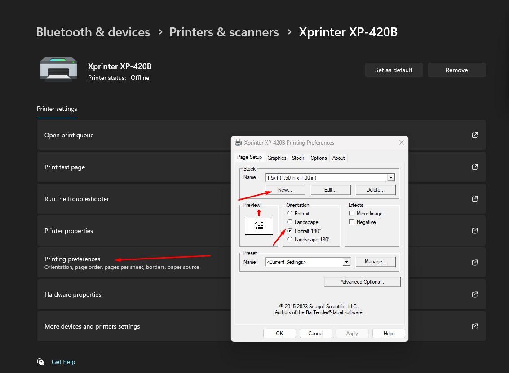Select Portrait 180° orientation
Screen dimensions: 509x373
point(290,231)
